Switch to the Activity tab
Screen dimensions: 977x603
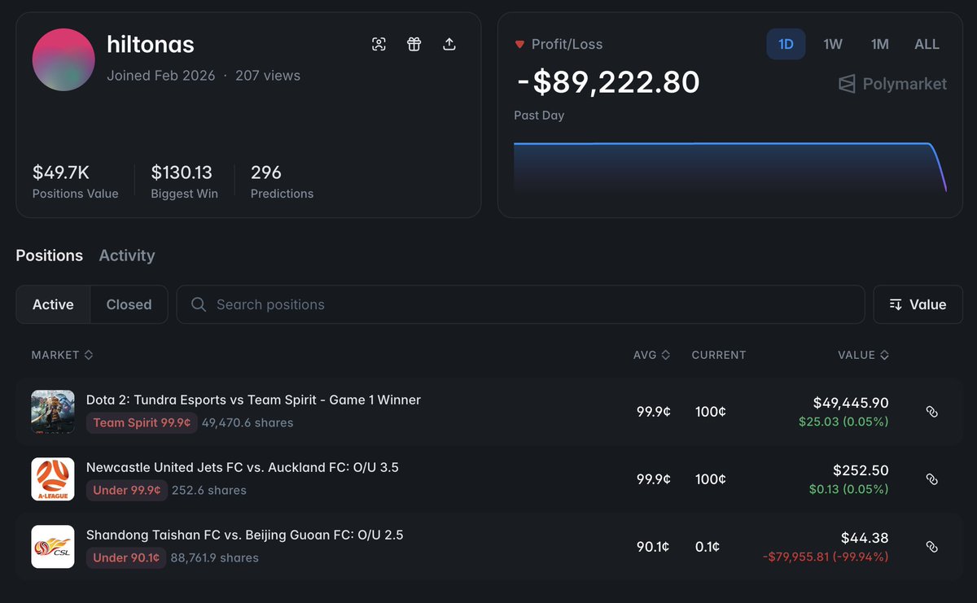tap(126, 256)
